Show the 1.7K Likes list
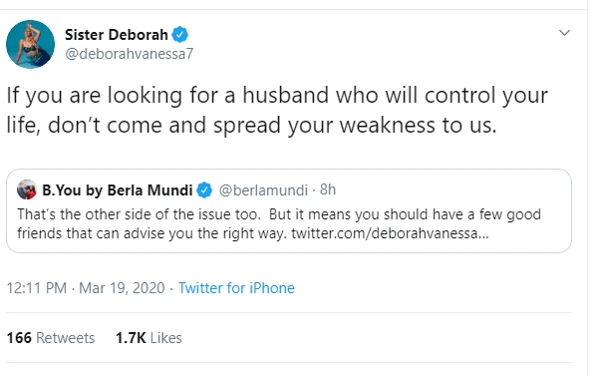Viewport: 592px width, 376px height. (x=148, y=338)
